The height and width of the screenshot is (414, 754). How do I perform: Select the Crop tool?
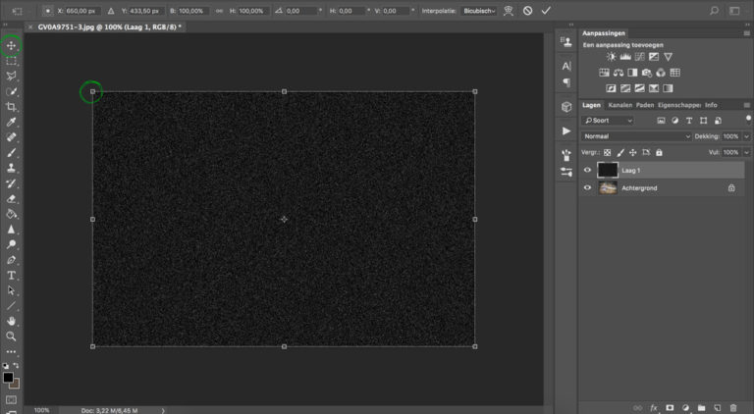pyautogui.click(x=12, y=106)
